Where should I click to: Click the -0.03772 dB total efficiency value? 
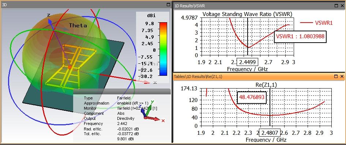(x=128, y=134)
